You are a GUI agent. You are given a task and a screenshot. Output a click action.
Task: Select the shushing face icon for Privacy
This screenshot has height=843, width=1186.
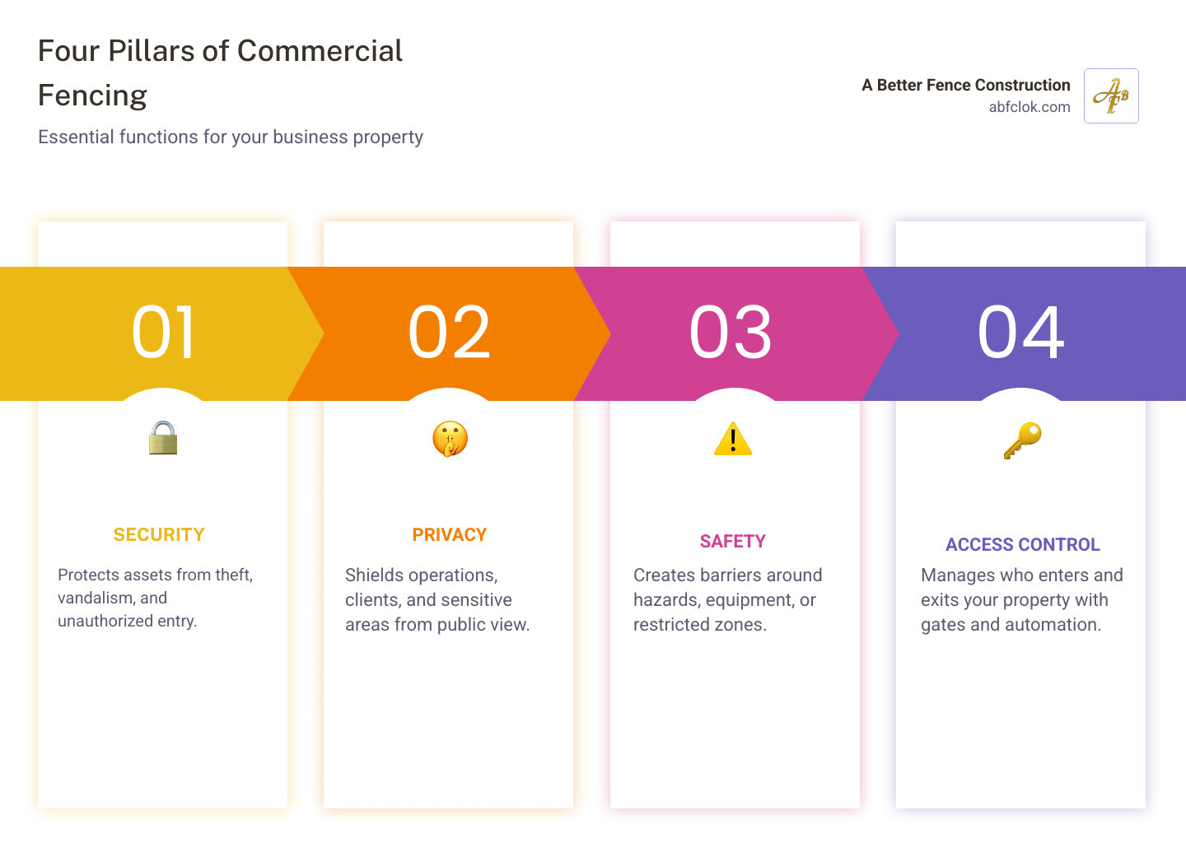click(x=450, y=439)
